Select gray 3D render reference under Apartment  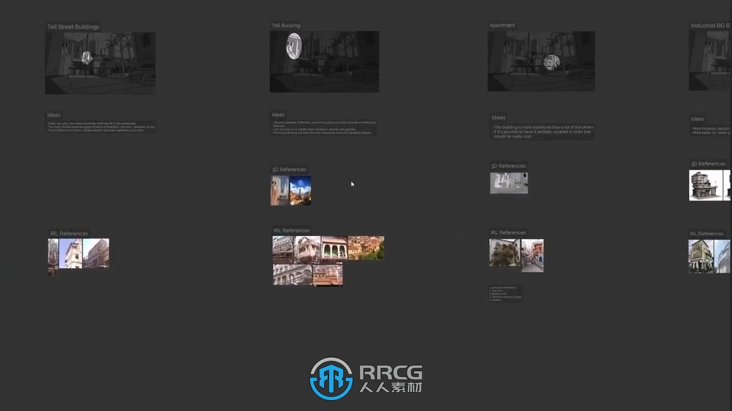point(509,183)
